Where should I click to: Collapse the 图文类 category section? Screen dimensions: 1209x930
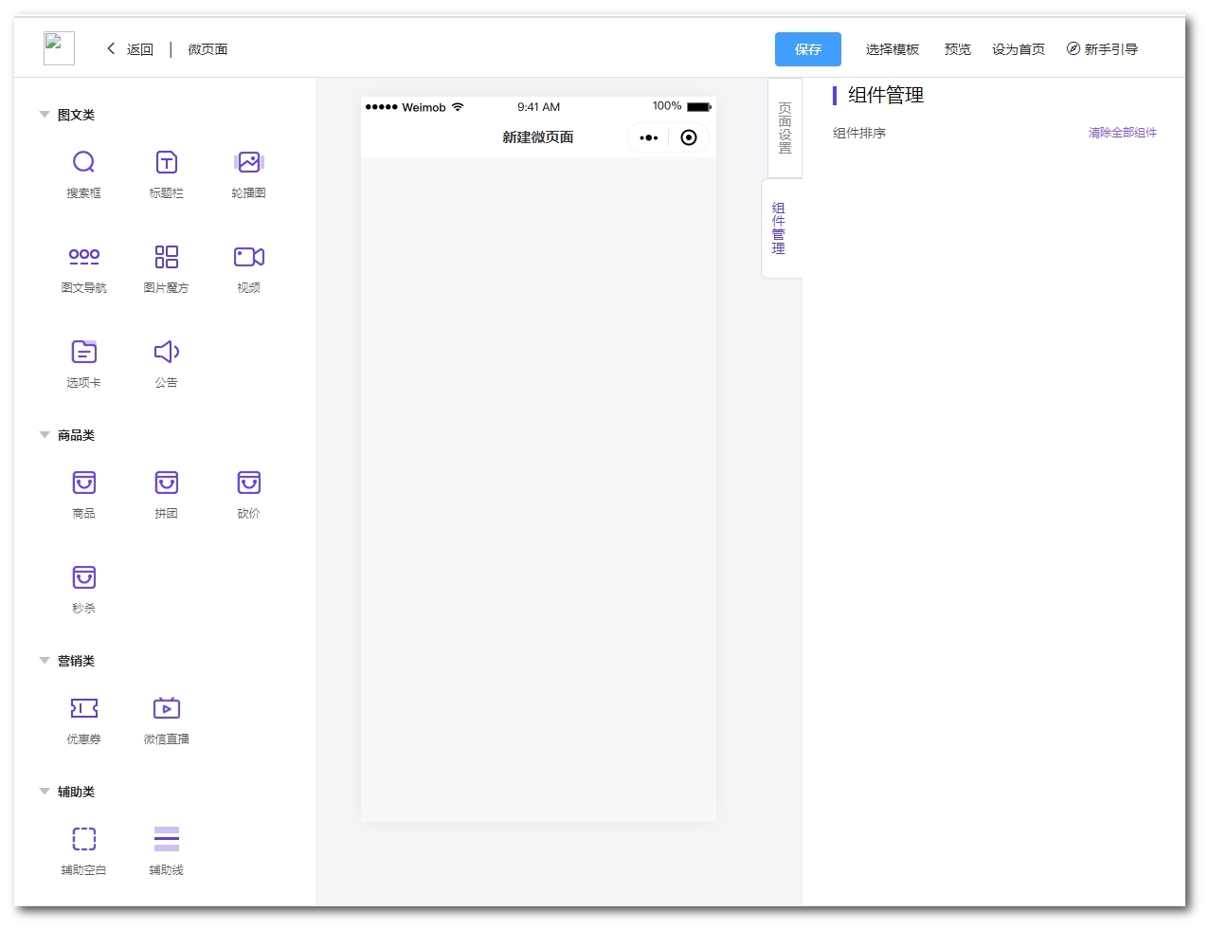click(x=45, y=115)
